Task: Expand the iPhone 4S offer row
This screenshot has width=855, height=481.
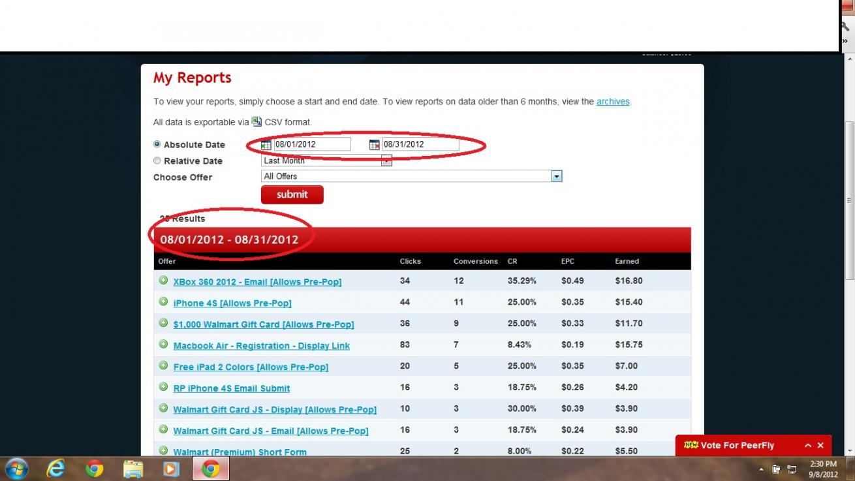Action: coord(164,302)
